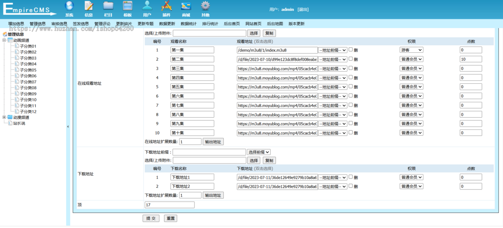Open the 数据更新 menu item

click(167, 24)
